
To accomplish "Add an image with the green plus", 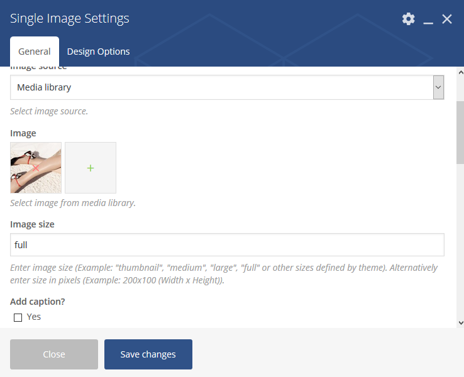I will point(91,168).
